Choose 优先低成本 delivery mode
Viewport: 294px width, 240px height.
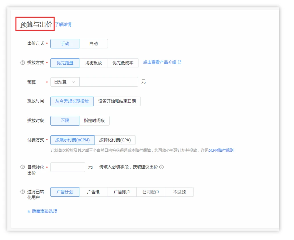(x=123, y=63)
